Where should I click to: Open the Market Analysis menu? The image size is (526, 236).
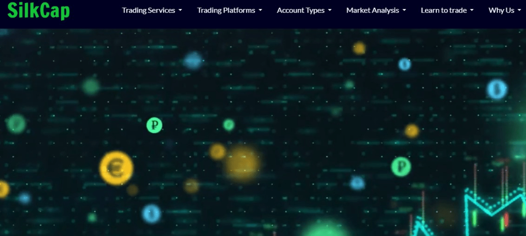point(376,10)
